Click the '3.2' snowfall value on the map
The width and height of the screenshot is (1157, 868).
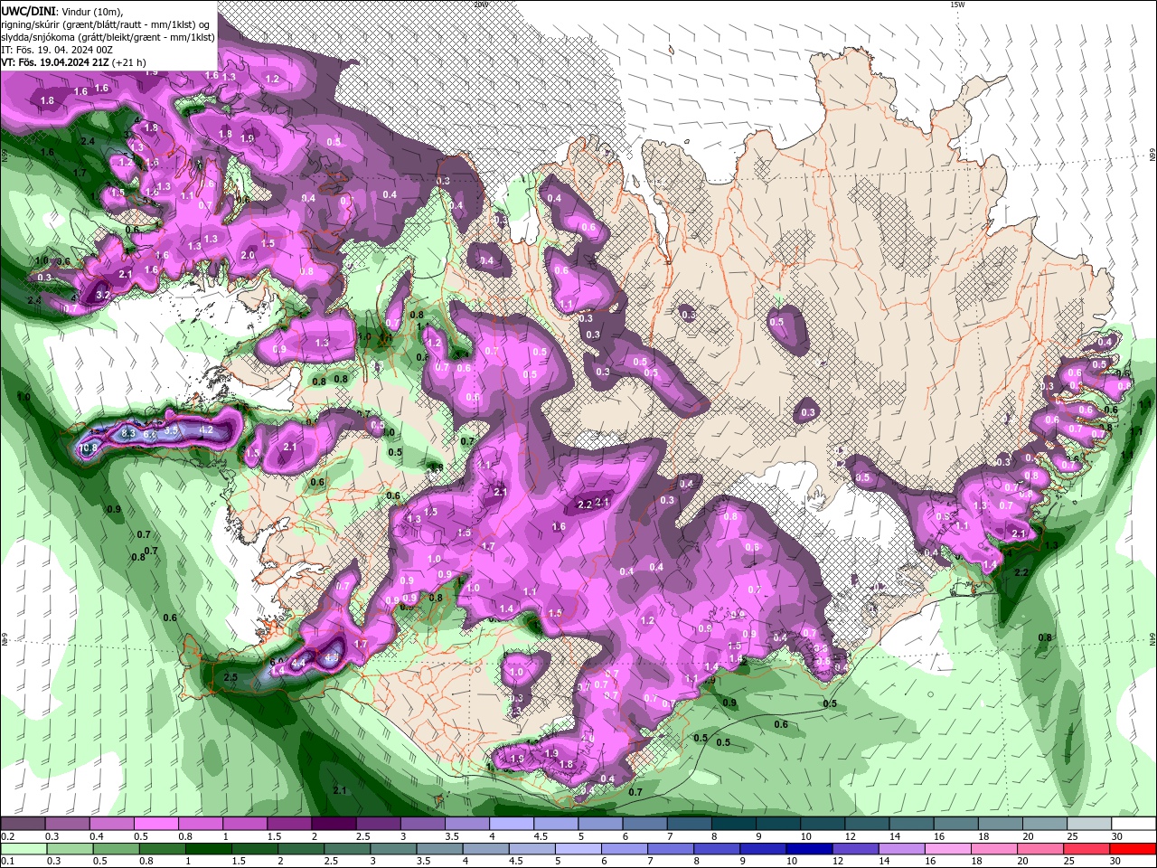tap(102, 295)
